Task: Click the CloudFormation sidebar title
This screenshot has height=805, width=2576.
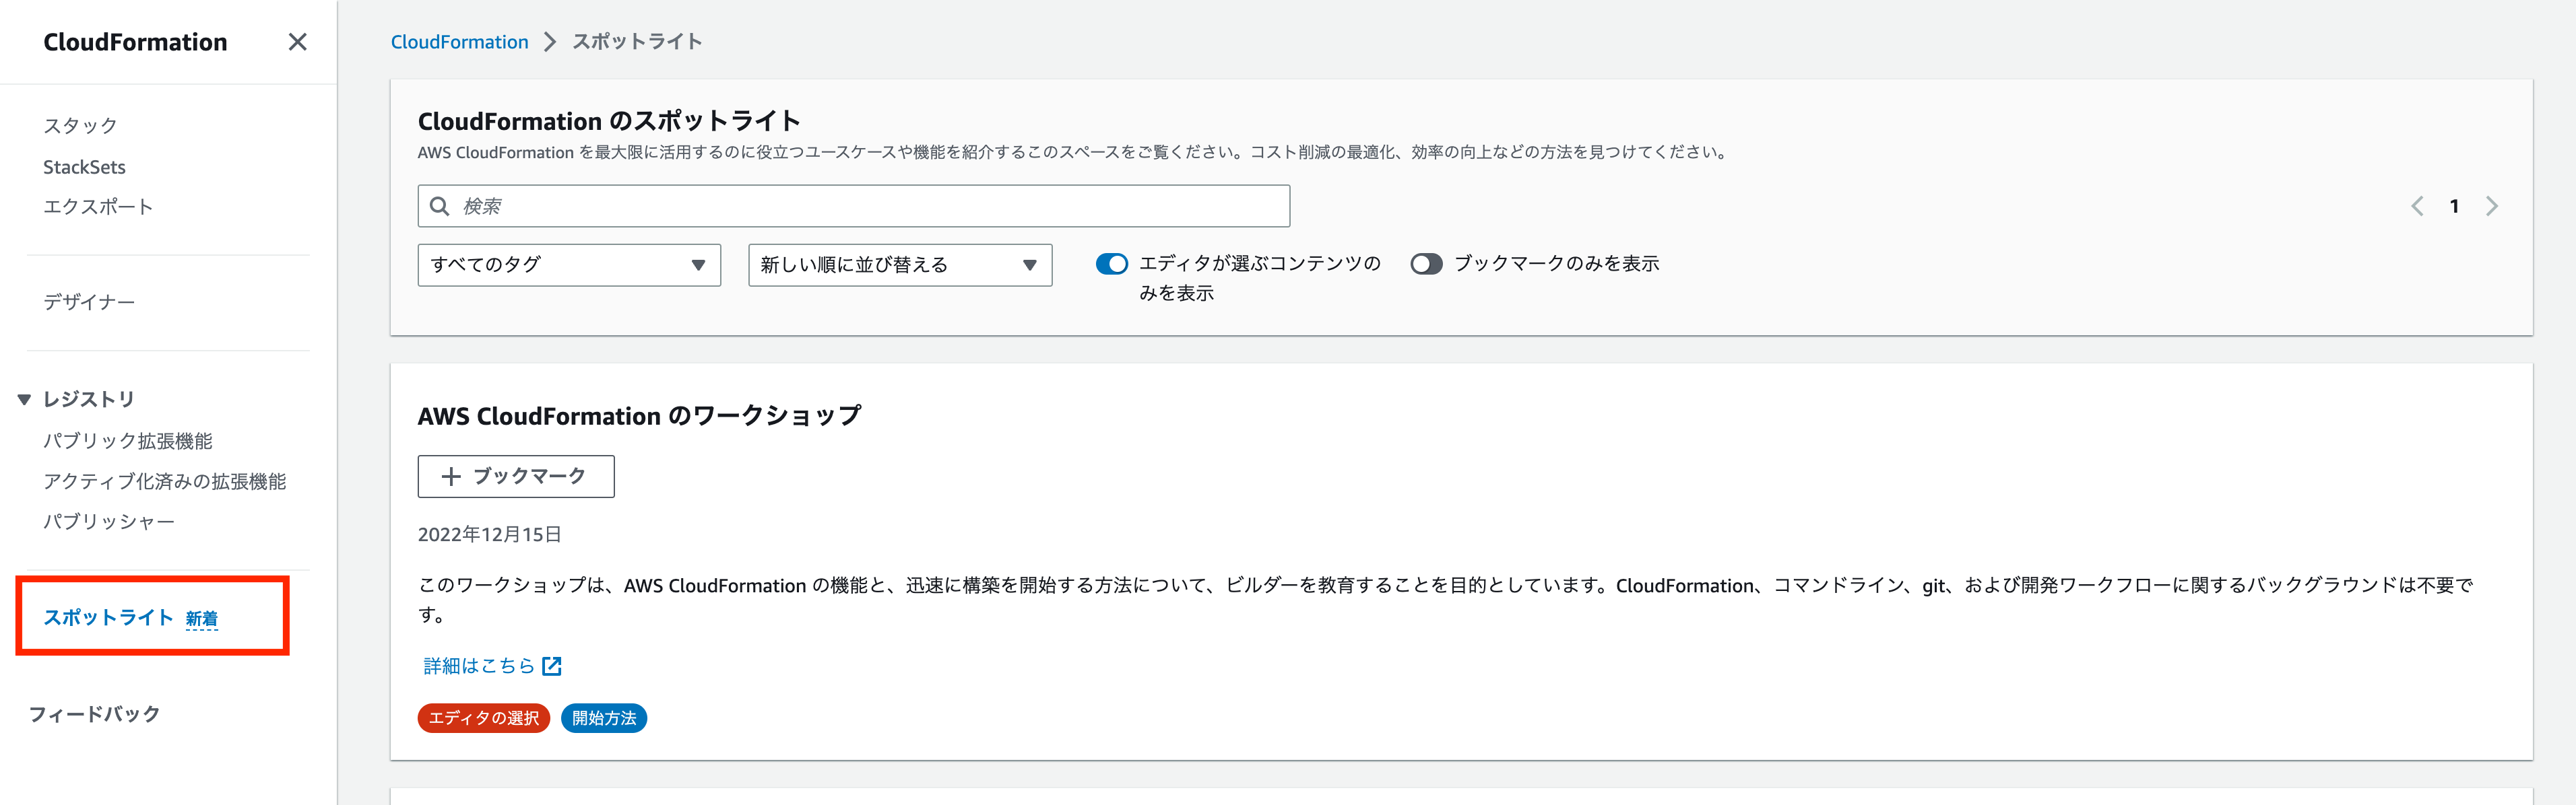Action: (x=135, y=42)
